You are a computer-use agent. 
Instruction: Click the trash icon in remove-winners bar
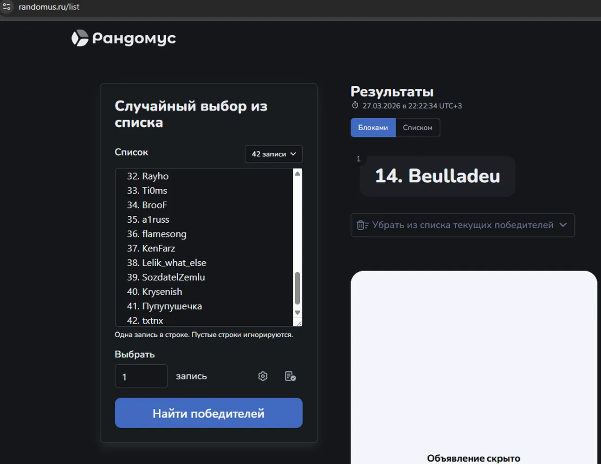pos(362,225)
